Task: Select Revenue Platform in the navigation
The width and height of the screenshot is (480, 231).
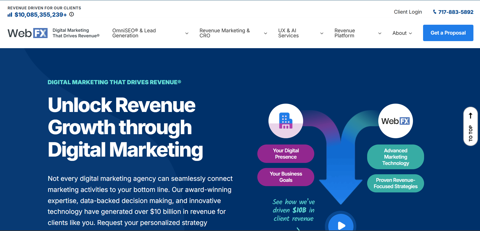Action: pyautogui.click(x=345, y=33)
